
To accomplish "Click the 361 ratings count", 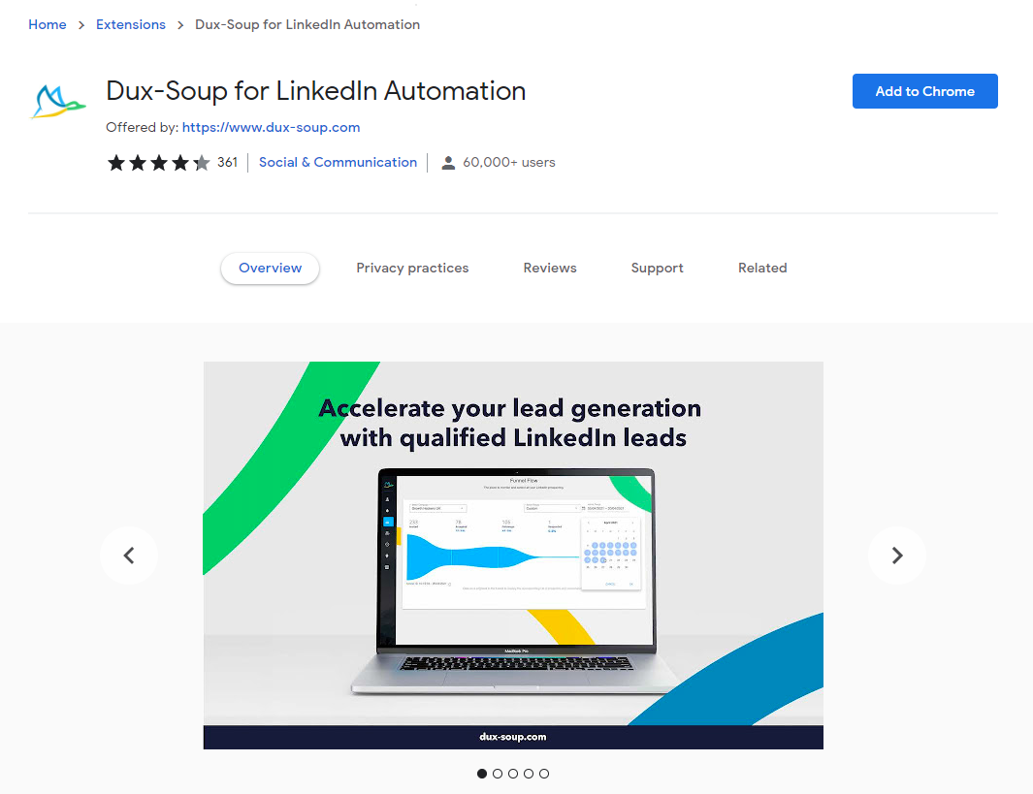I will click(227, 162).
